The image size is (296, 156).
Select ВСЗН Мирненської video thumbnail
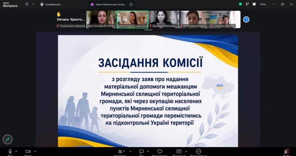pos(194,19)
